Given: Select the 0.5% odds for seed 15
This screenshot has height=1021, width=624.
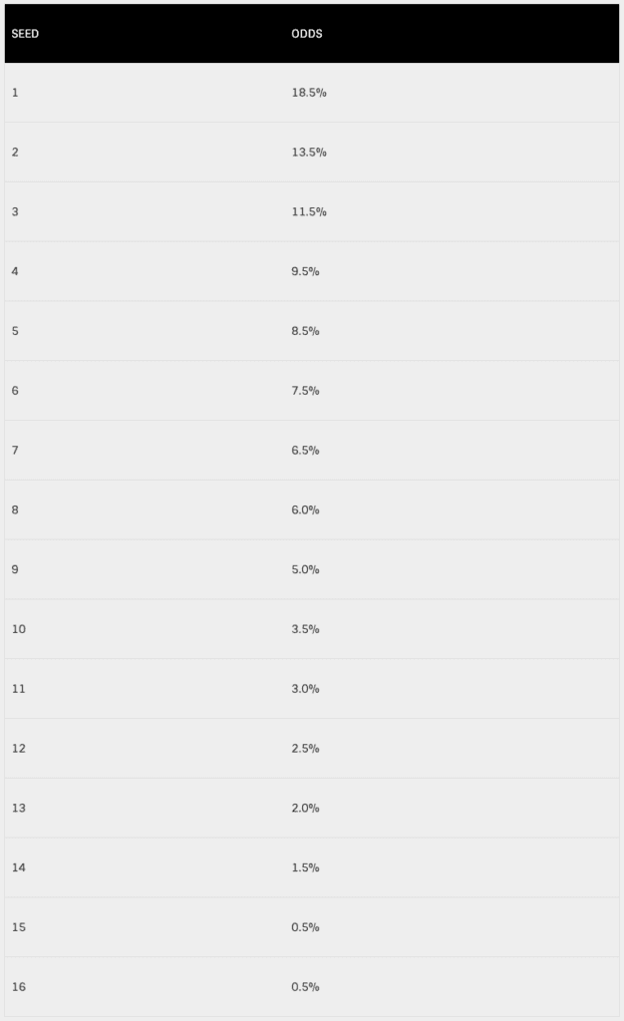Looking at the screenshot, I should point(305,927).
